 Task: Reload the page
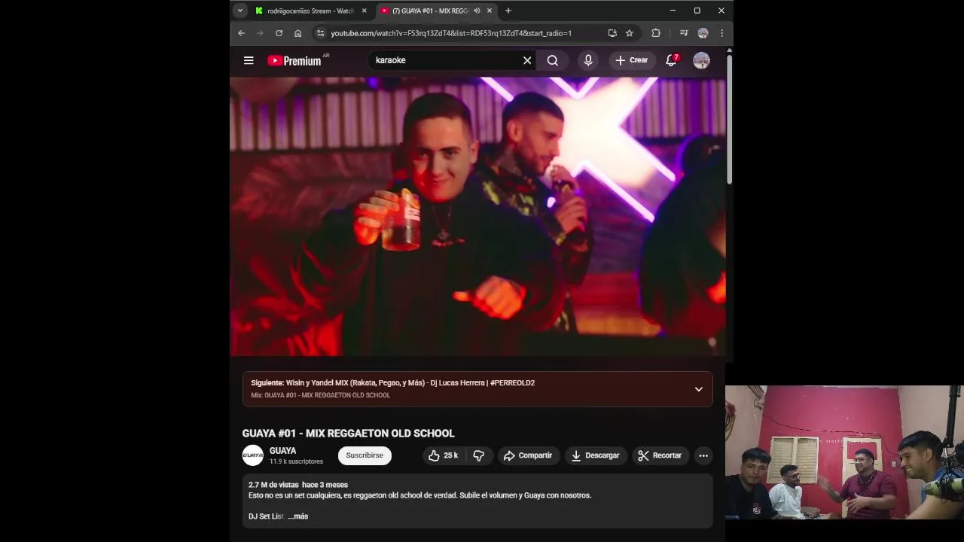(279, 33)
